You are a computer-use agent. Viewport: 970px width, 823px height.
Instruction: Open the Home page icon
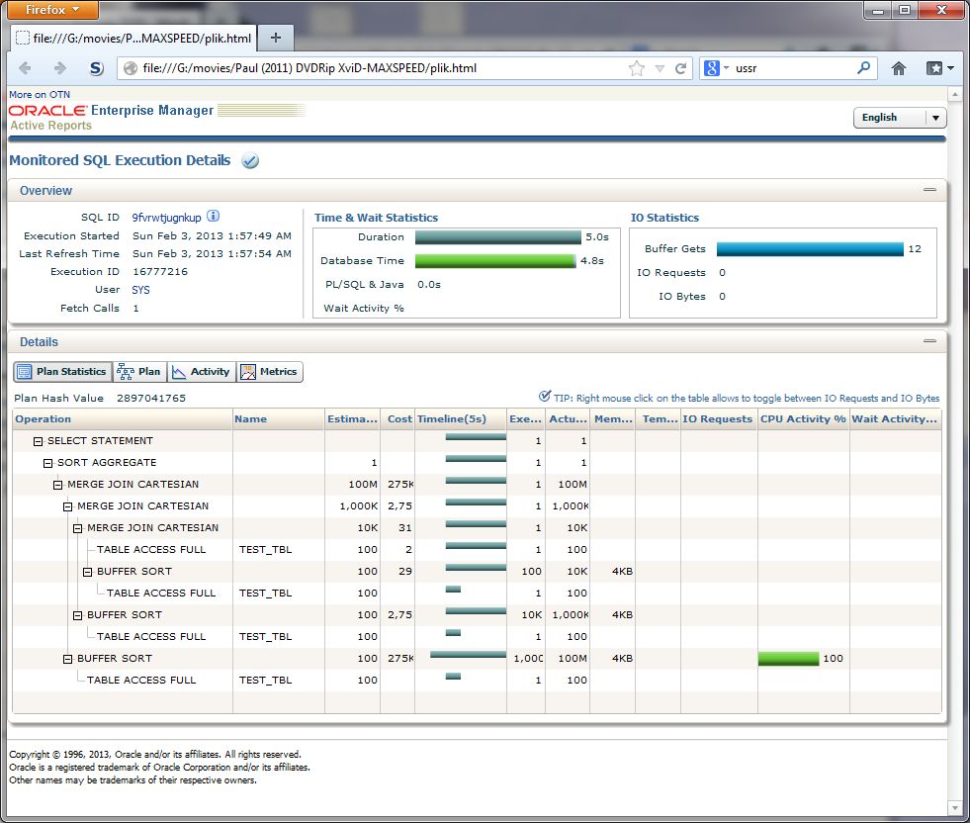(x=898, y=68)
